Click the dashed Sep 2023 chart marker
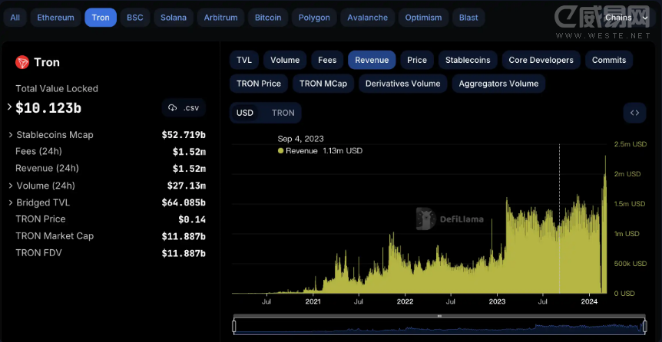This screenshot has height=342, width=662. 559,219
